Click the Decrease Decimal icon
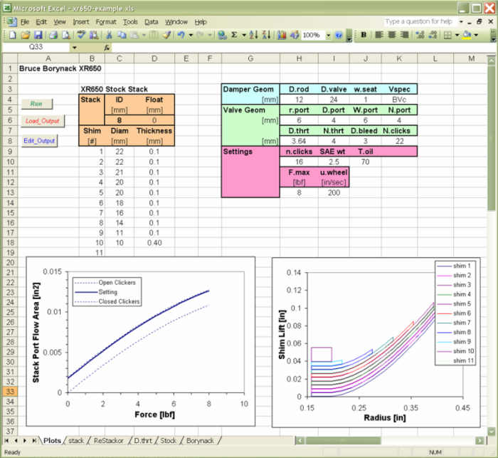Screen dimensions: 498x458 (x=433, y=35)
